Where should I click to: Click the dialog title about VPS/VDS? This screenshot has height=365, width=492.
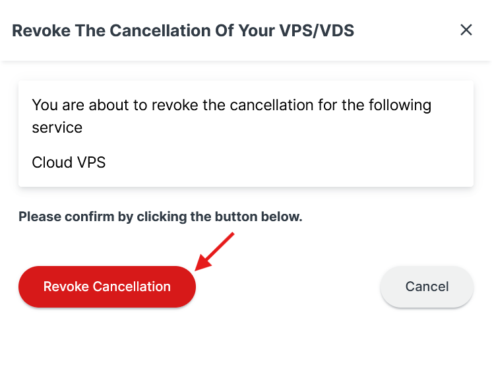(x=183, y=30)
